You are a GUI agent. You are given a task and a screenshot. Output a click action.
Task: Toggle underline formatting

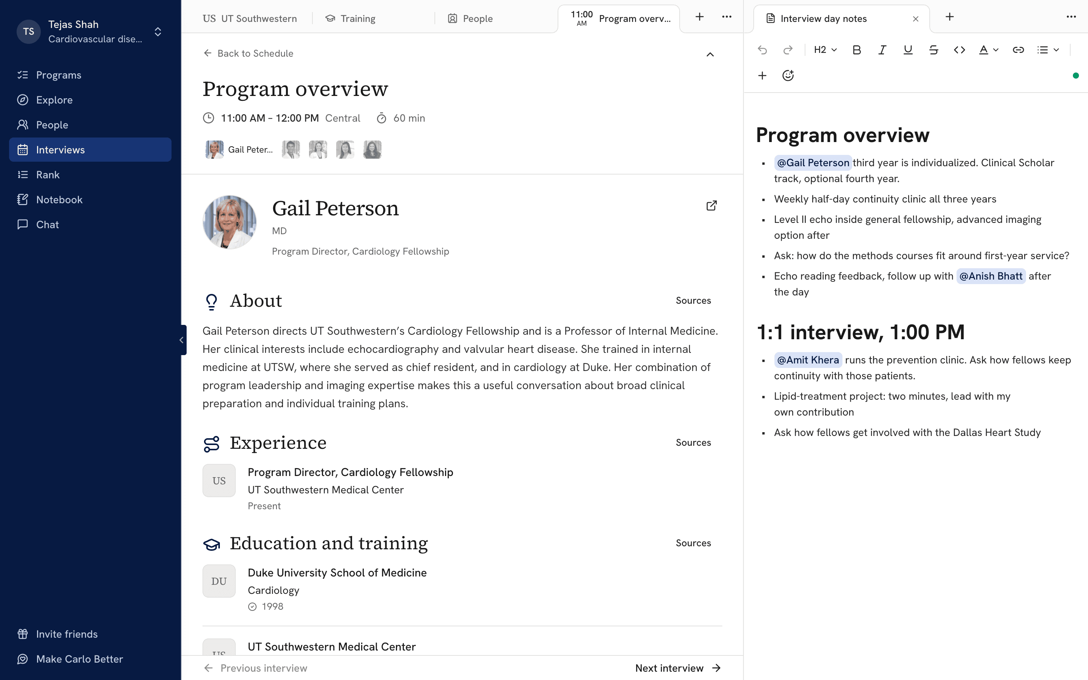[x=908, y=50]
